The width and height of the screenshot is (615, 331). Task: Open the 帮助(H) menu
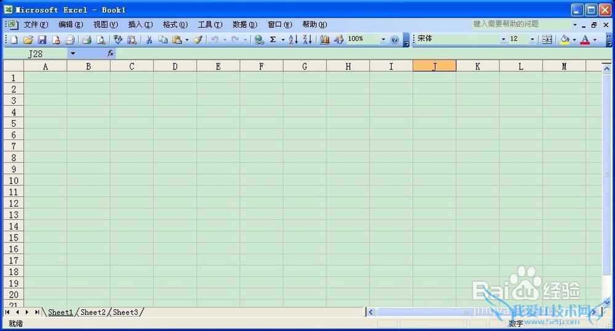pyautogui.click(x=314, y=25)
